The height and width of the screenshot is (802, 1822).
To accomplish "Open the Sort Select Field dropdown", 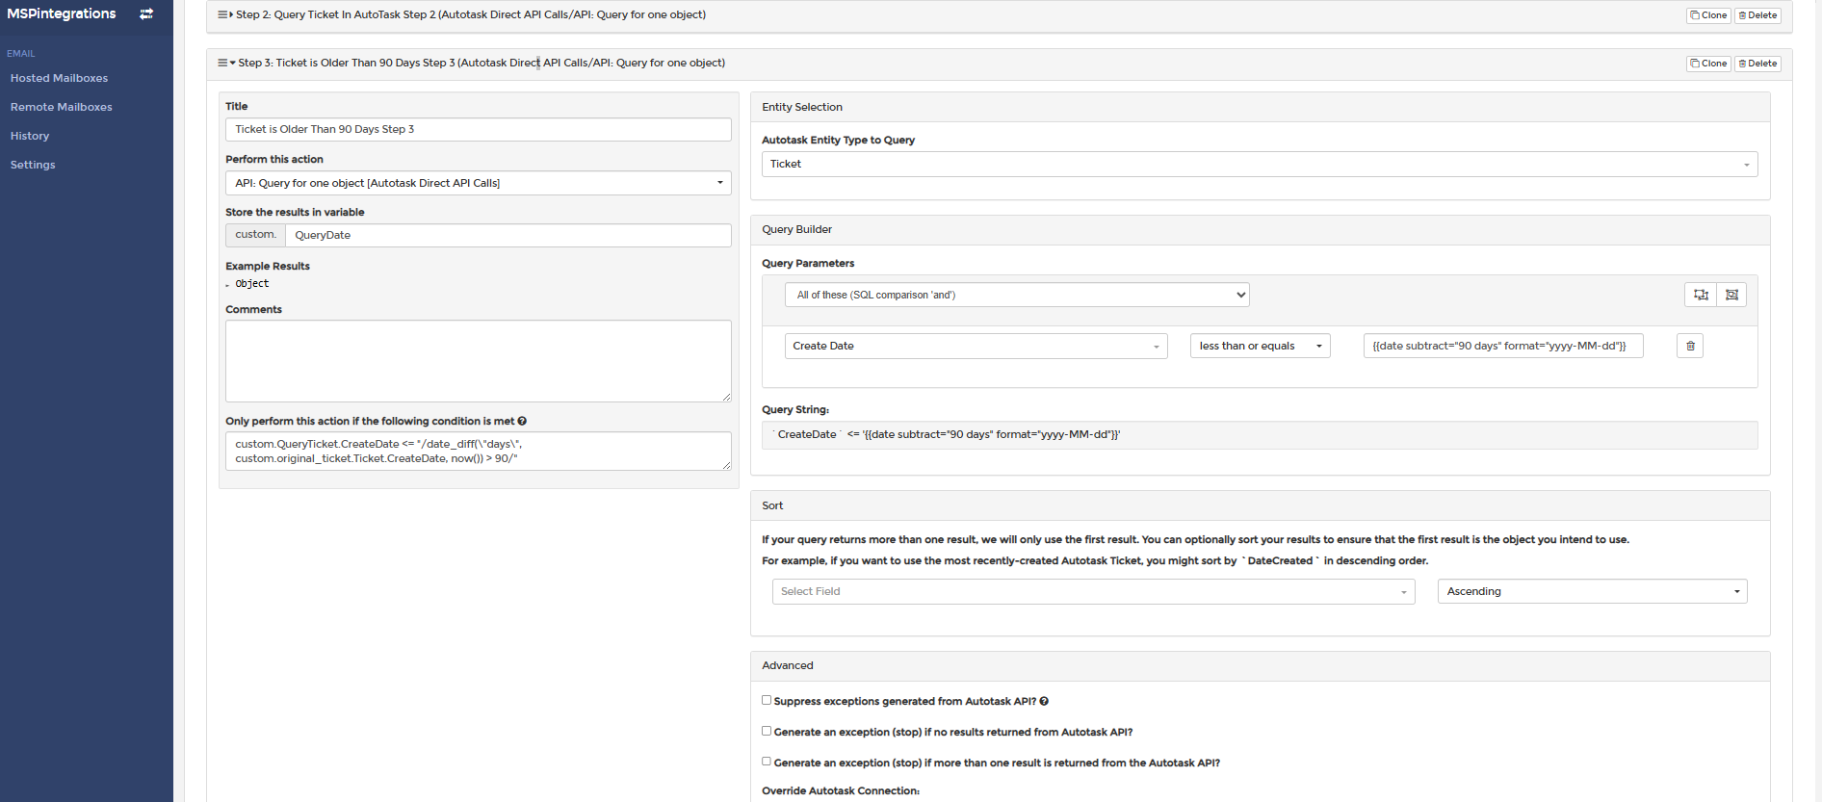I will (x=1093, y=591).
